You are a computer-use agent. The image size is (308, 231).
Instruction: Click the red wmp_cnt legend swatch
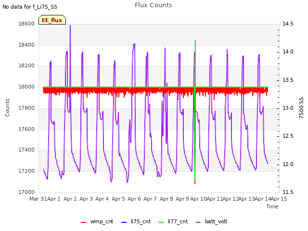[x=83, y=222]
